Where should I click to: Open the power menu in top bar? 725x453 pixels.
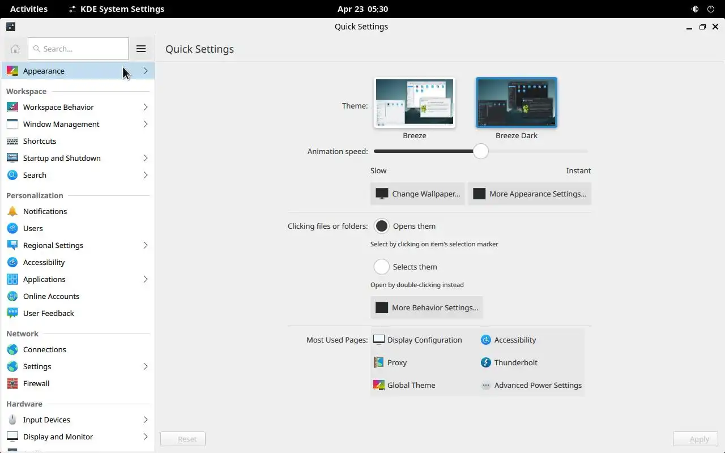point(711,9)
